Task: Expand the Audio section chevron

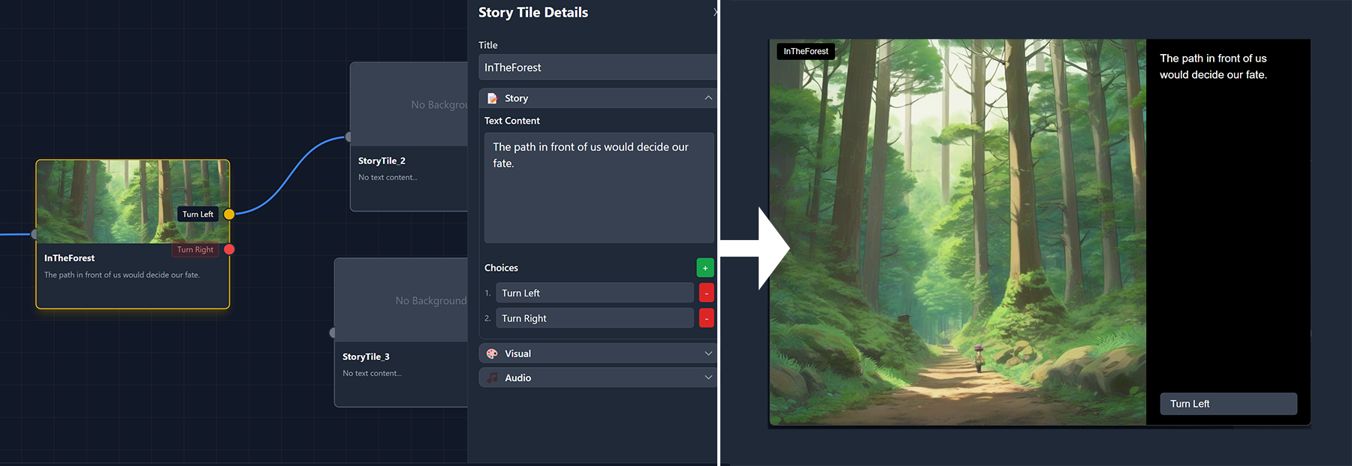Action: [708, 378]
